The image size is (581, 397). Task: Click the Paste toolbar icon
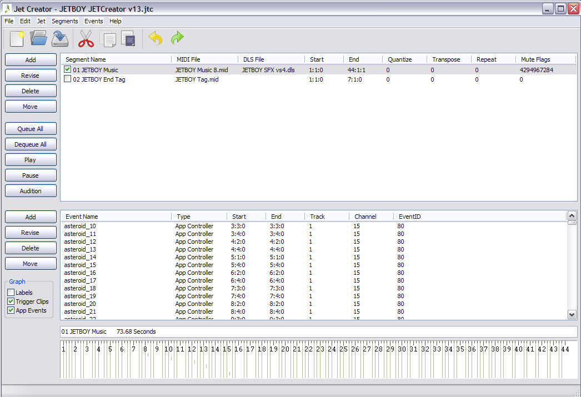129,39
